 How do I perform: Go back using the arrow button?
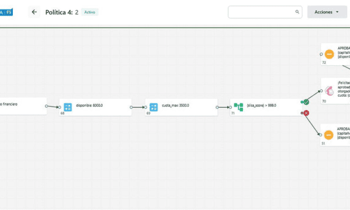pyautogui.click(x=34, y=12)
